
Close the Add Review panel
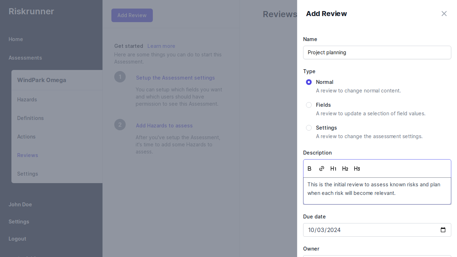coord(444,14)
